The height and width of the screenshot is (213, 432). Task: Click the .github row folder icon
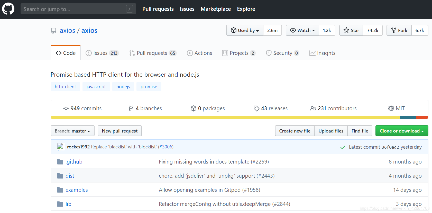60,162
